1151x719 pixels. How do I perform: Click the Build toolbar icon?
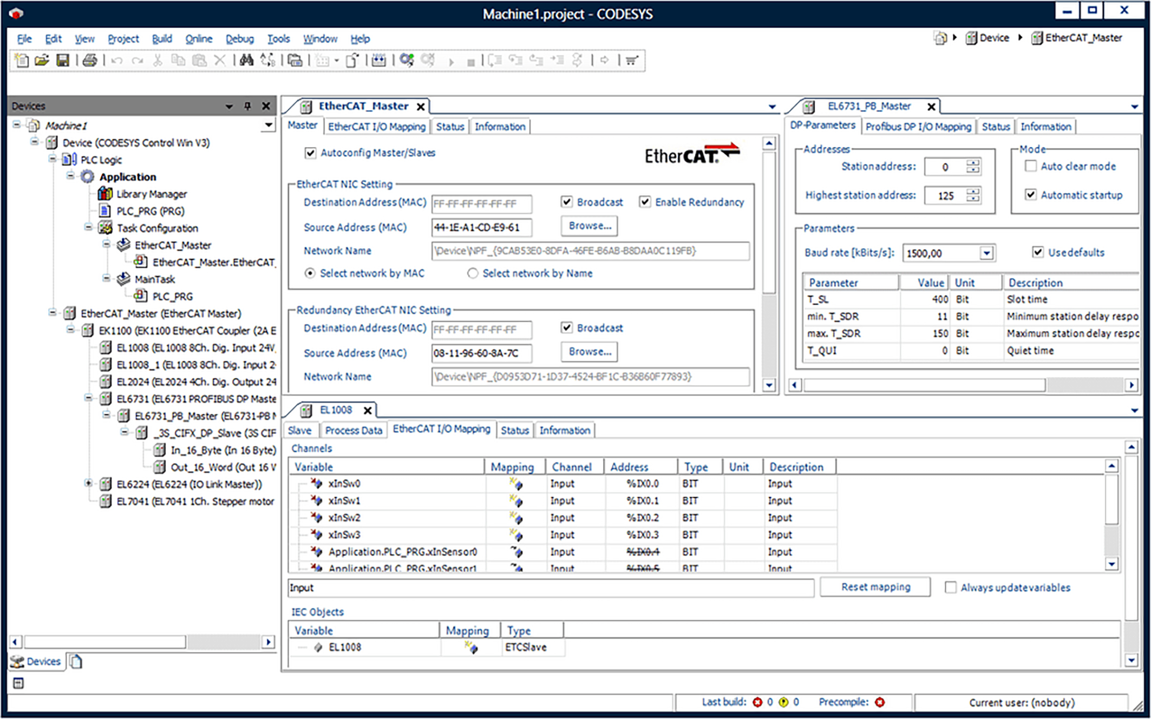pyautogui.click(x=378, y=60)
